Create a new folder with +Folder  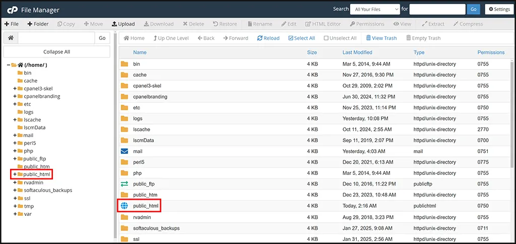pyautogui.click(x=38, y=24)
